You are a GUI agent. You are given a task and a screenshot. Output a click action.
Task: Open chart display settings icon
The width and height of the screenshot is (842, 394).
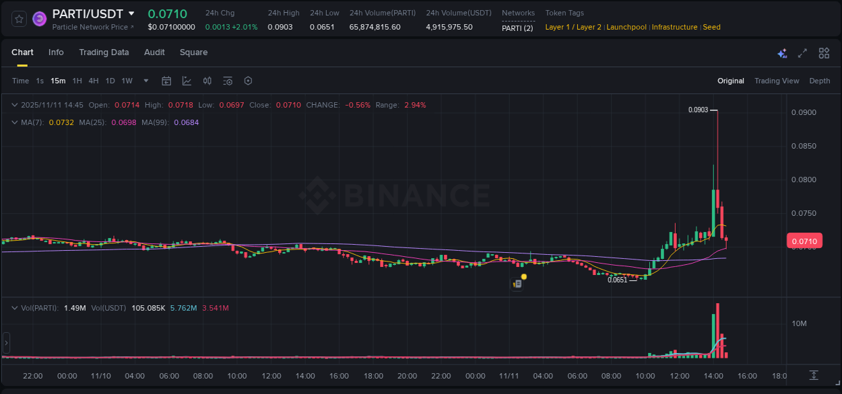(228, 81)
